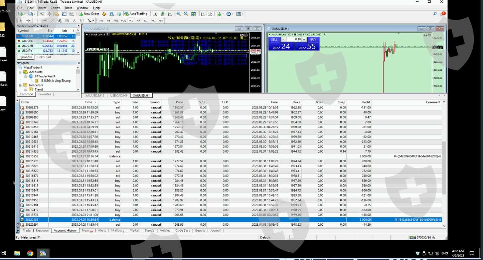This screenshot has width=483, height=260.
Task: Select the H4 timeframe button
Action: pyautogui.click(x=138, y=21)
